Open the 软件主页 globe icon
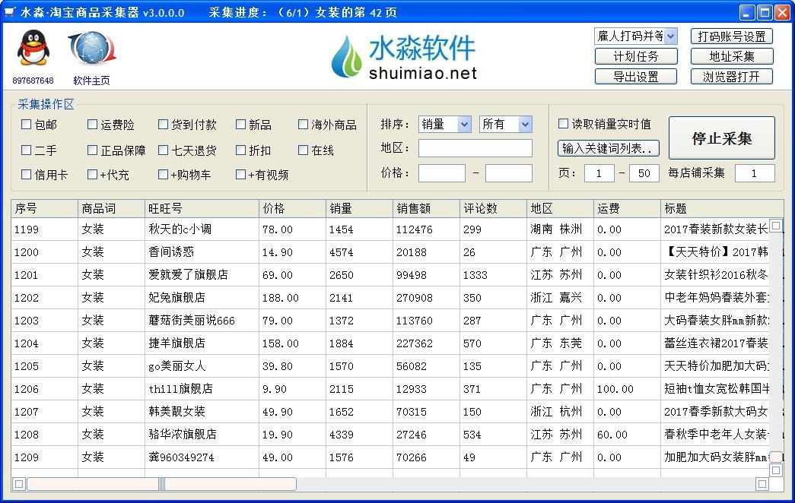The height and width of the screenshot is (503, 795). [91, 49]
